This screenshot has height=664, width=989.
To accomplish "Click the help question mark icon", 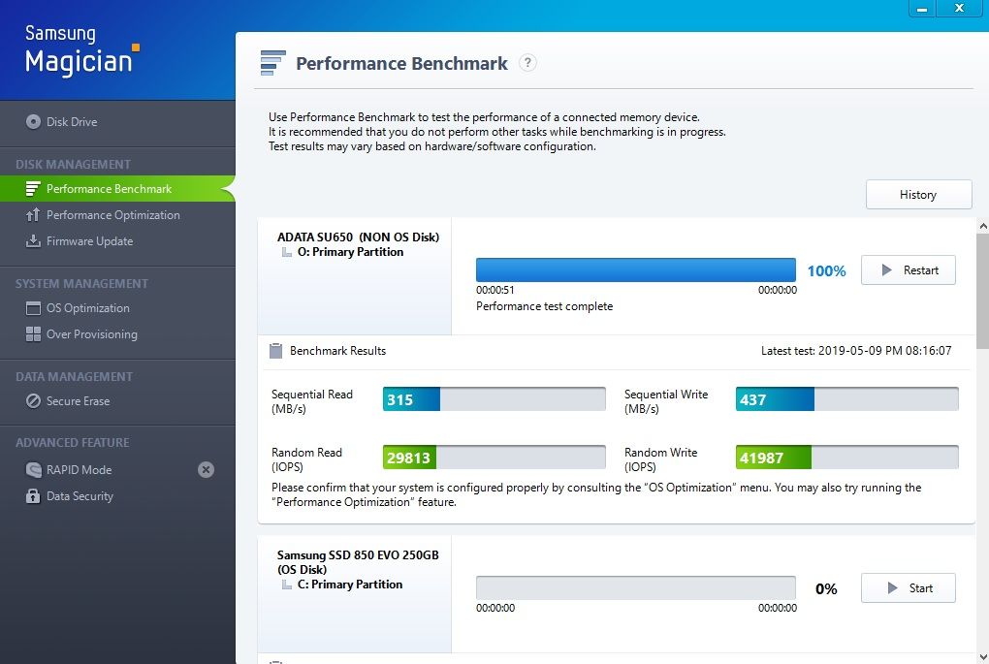I will click(x=527, y=62).
